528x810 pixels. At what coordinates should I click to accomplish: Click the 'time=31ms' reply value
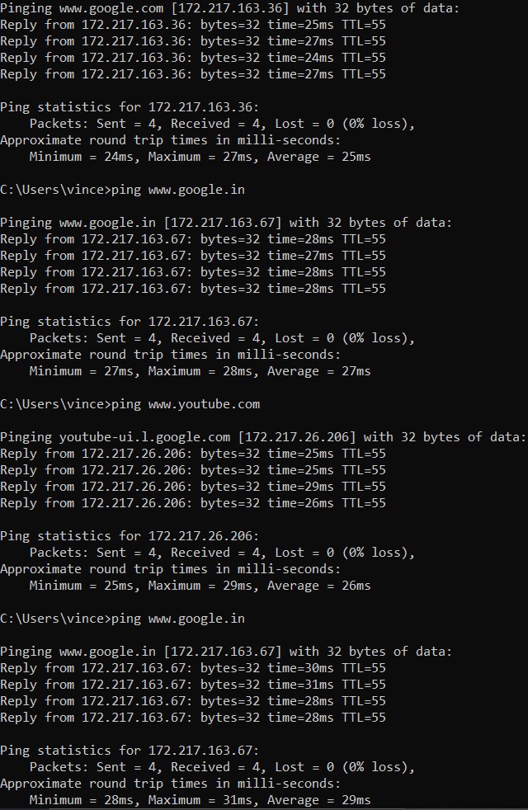click(300, 685)
